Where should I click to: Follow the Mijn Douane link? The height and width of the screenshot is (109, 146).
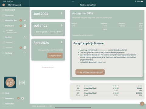click(x=102, y=50)
